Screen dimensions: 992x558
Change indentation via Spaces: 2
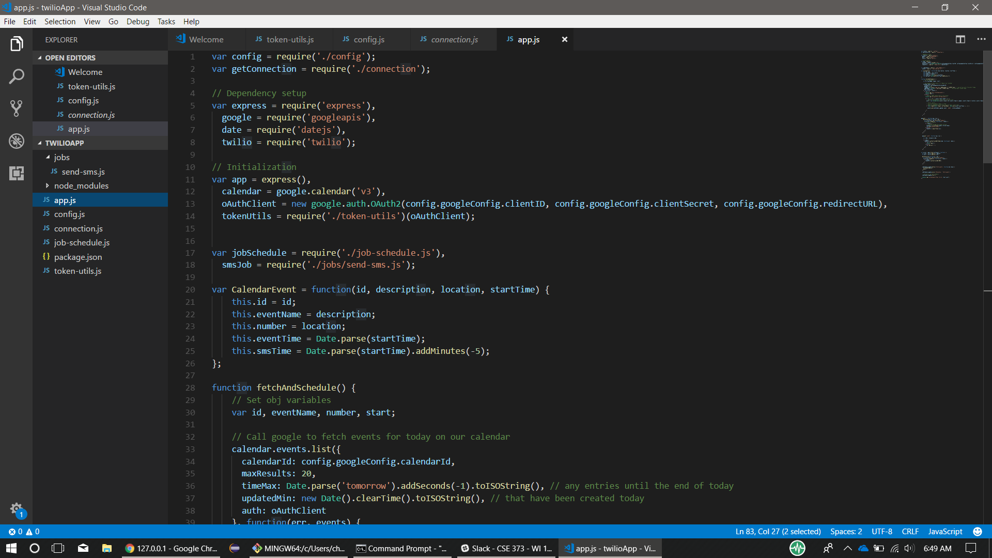[846, 531]
